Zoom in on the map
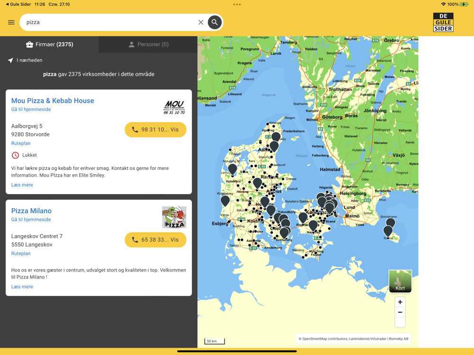 pos(400,302)
